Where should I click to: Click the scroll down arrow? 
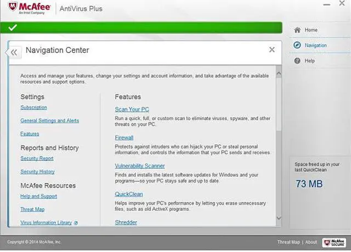pyautogui.click(x=278, y=219)
